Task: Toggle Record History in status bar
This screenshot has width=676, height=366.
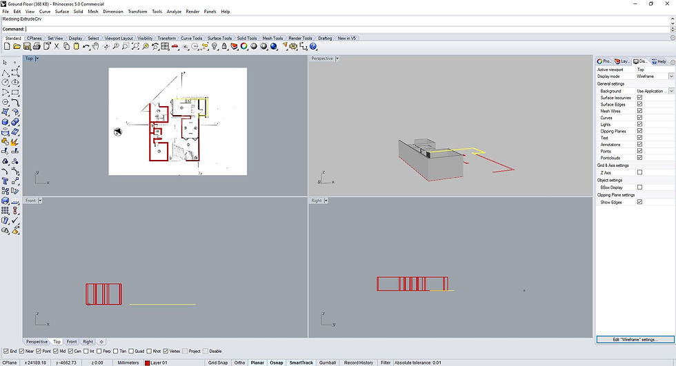Action: (358, 363)
